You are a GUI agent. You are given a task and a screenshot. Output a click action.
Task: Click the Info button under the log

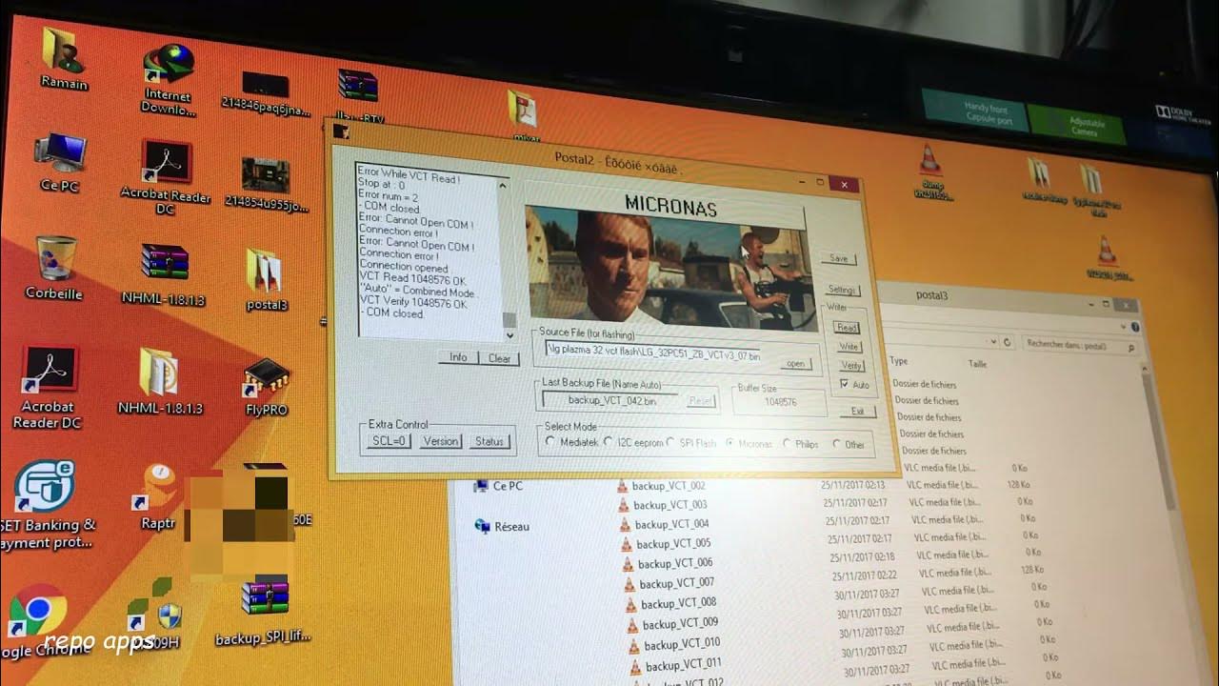click(458, 357)
